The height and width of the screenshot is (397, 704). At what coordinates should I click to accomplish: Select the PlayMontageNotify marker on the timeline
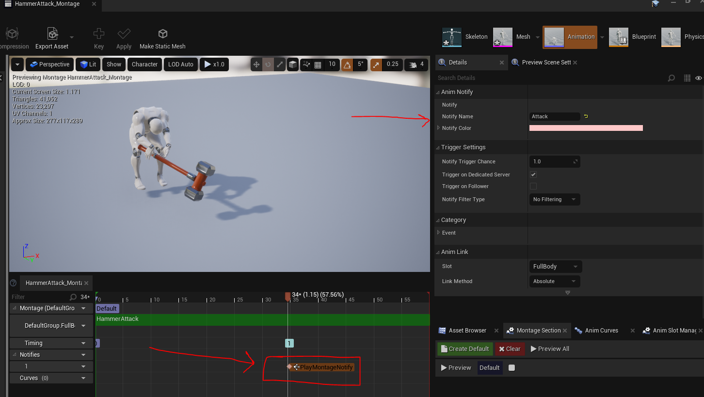click(x=326, y=367)
